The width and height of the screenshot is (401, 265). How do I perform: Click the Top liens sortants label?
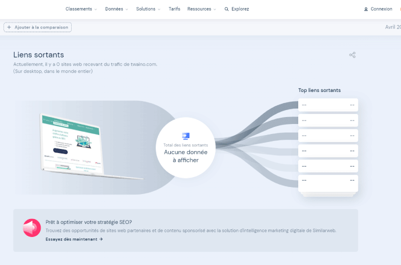point(319,90)
